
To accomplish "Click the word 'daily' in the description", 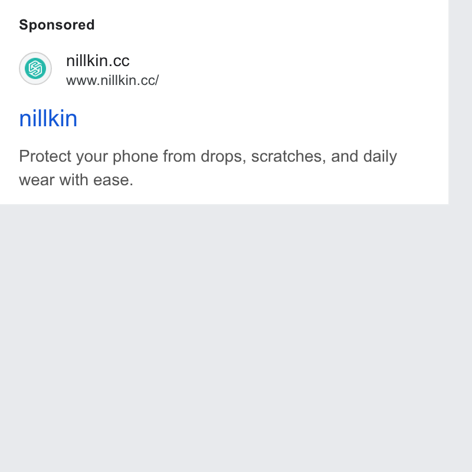I will click(380, 156).
